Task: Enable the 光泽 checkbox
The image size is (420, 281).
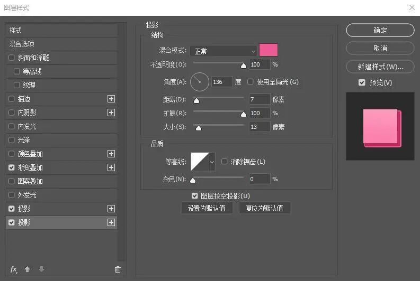Action: pos(12,140)
